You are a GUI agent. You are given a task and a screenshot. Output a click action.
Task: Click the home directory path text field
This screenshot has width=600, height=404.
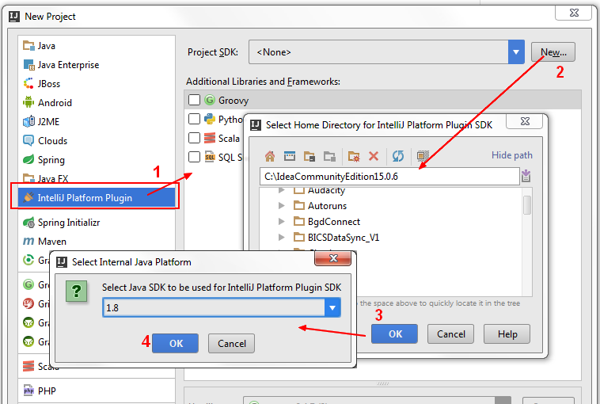[389, 177]
